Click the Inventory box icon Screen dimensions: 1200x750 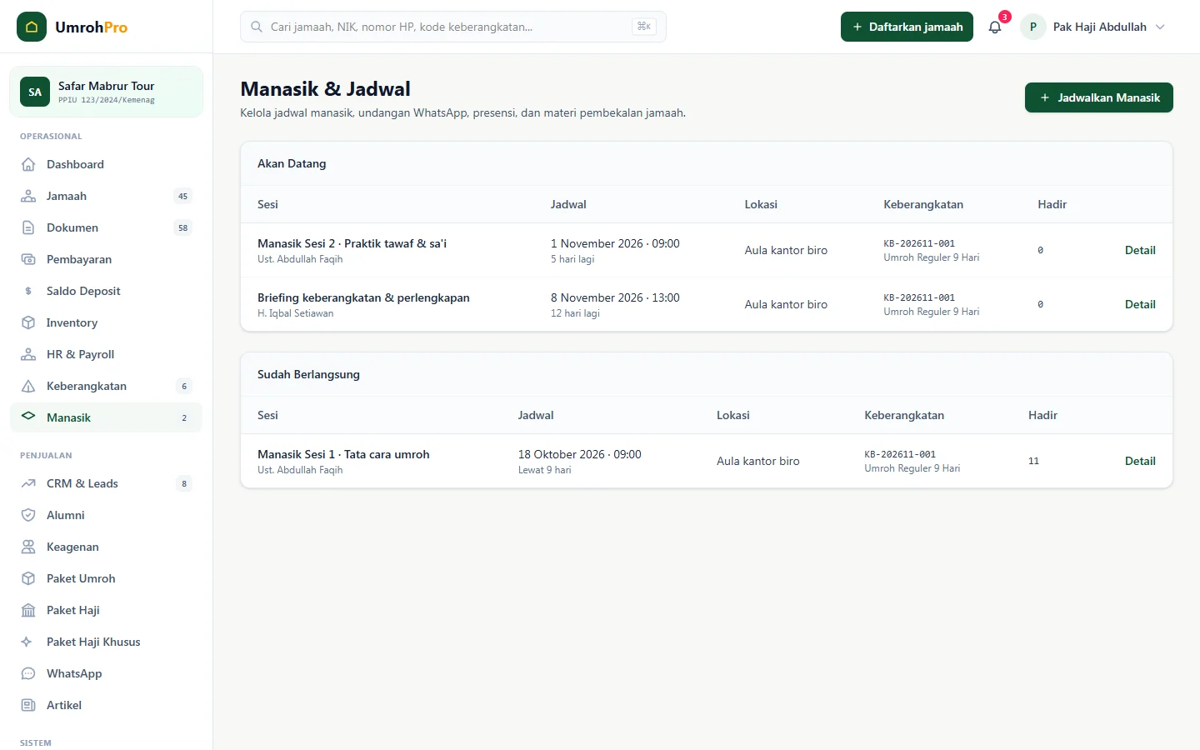pyautogui.click(x=28, y=322)
